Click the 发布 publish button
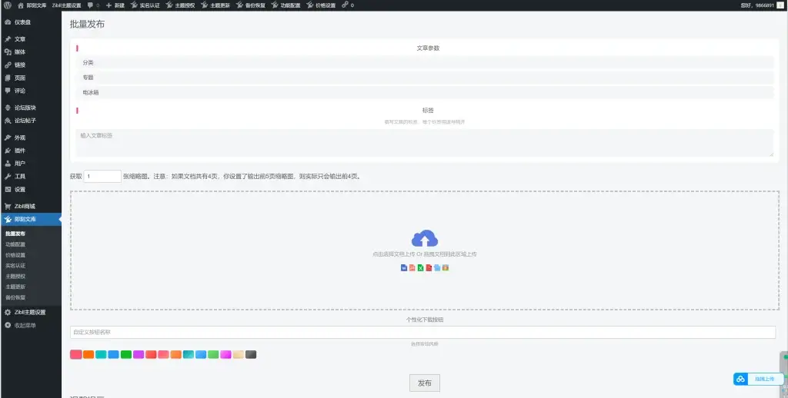Viewport: 788px width, 398px height. (x=424, y=383)
